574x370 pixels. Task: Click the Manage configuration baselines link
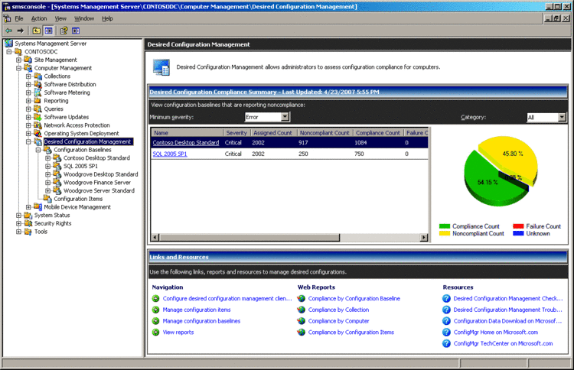201,321
